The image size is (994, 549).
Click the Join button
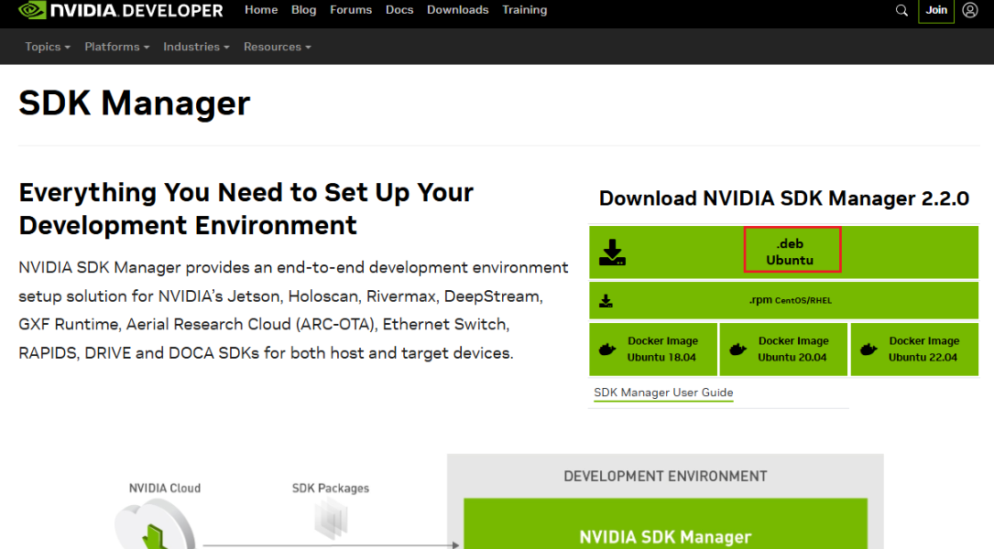[936, 10]
